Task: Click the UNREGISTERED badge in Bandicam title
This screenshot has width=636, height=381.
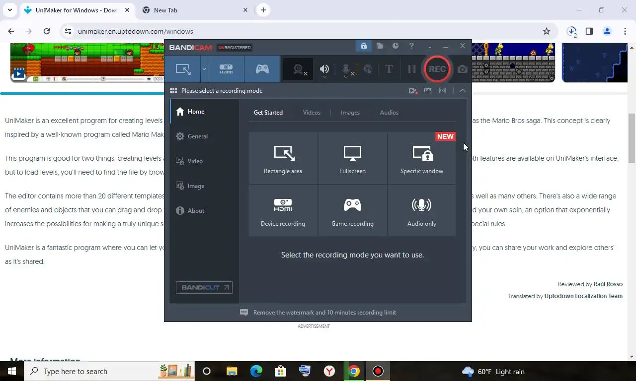Action: 235,48
